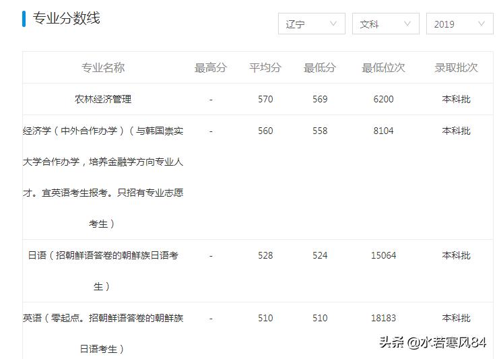Viewport: 497px width, 359px height.
Task: Click lowest score 524
Action: click(320, 255)
